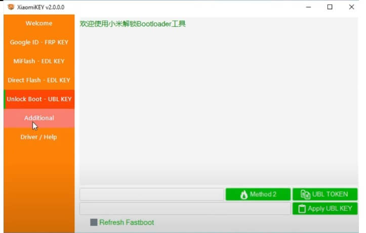Click the Chinese welcome message text in log

pos(133,24)
